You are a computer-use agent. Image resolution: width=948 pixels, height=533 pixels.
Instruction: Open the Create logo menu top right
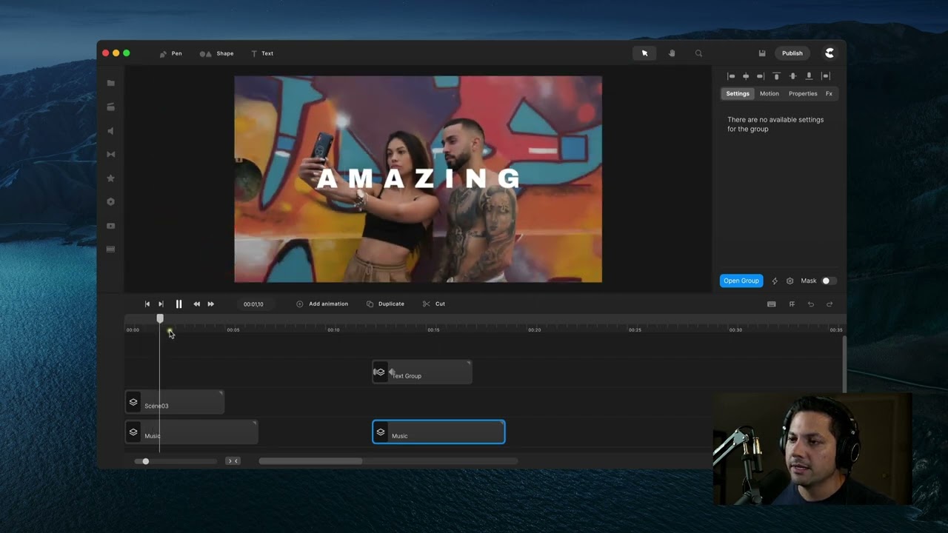click(x=829, y=53)
